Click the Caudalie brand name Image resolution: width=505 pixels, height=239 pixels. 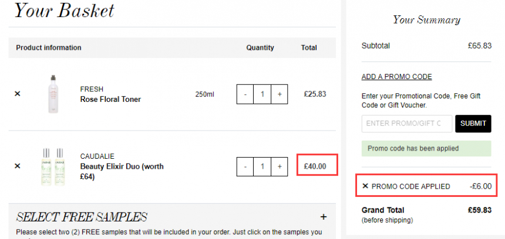pos(97,156)
